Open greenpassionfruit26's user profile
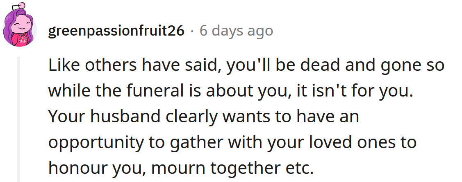Screen dimensions: 462x182 click(x=116, y=31)
